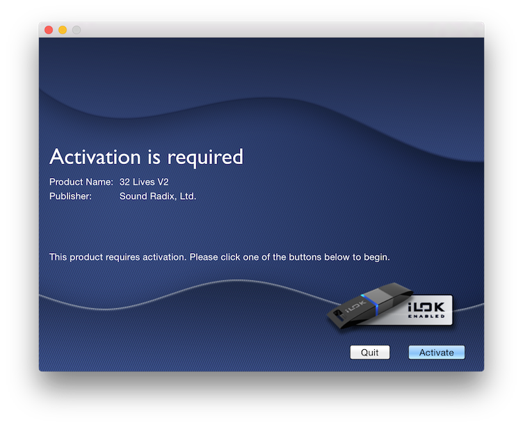Click the iLok Enabled logo badge
523x427 pixels.
390,306
